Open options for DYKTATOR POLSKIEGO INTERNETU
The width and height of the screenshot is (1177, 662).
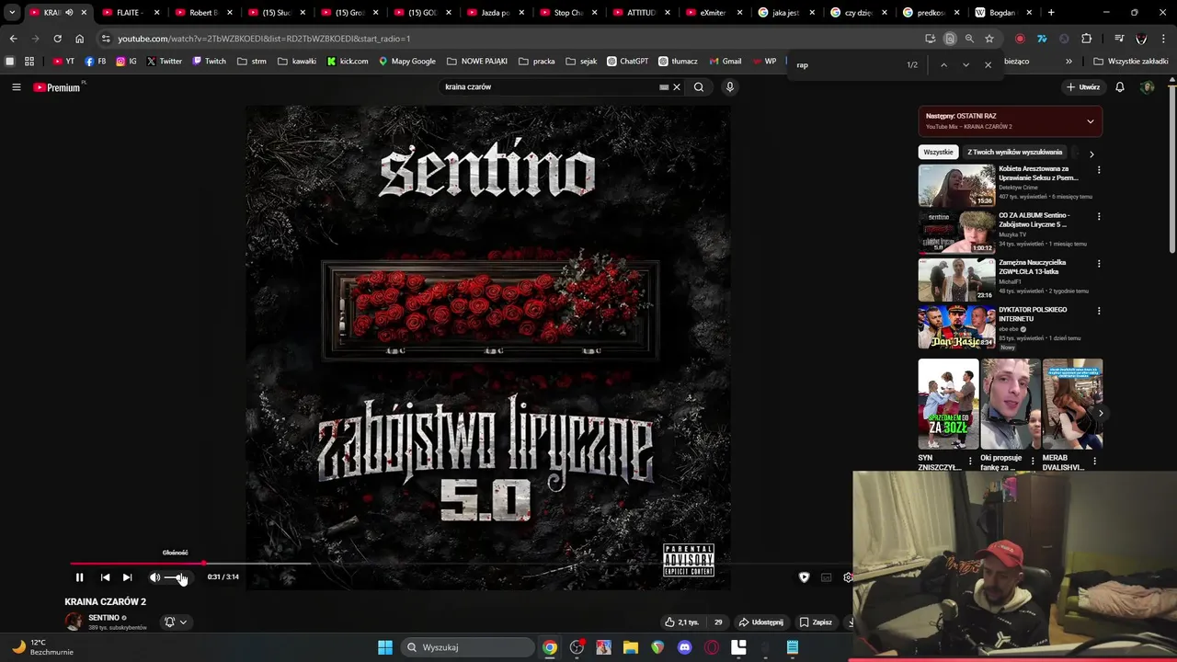(1099, 311)
